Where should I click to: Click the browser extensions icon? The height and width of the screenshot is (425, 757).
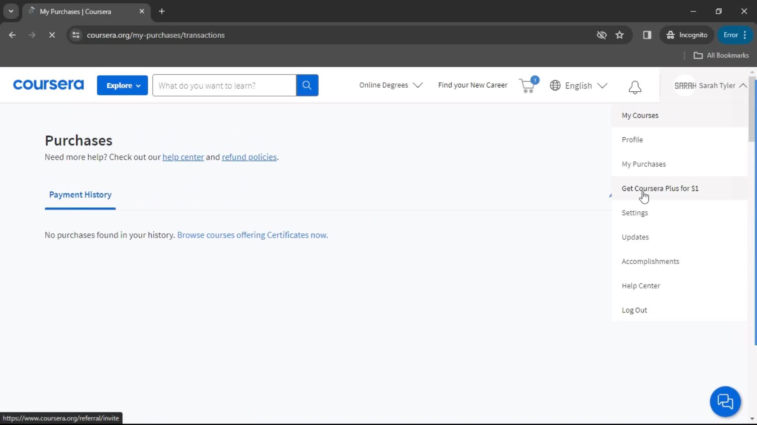click(x=647, y=35)
